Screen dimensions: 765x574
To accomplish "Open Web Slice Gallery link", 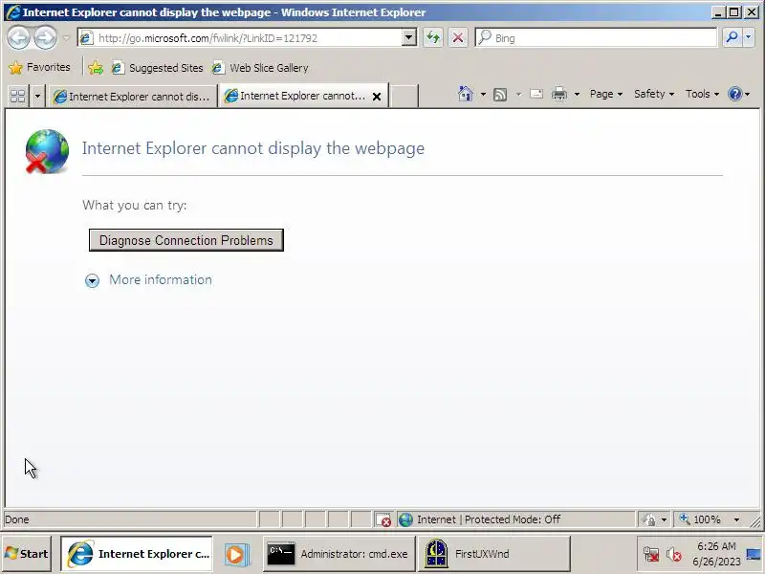I will pyautogui.click(x=260, y=67).
